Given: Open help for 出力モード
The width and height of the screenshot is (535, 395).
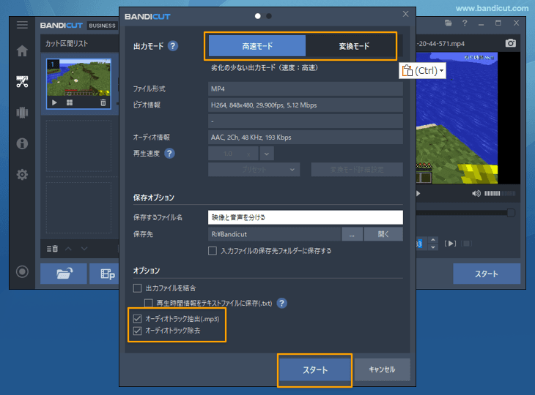Looking at the screenshot, I should [x=173, y=45].
